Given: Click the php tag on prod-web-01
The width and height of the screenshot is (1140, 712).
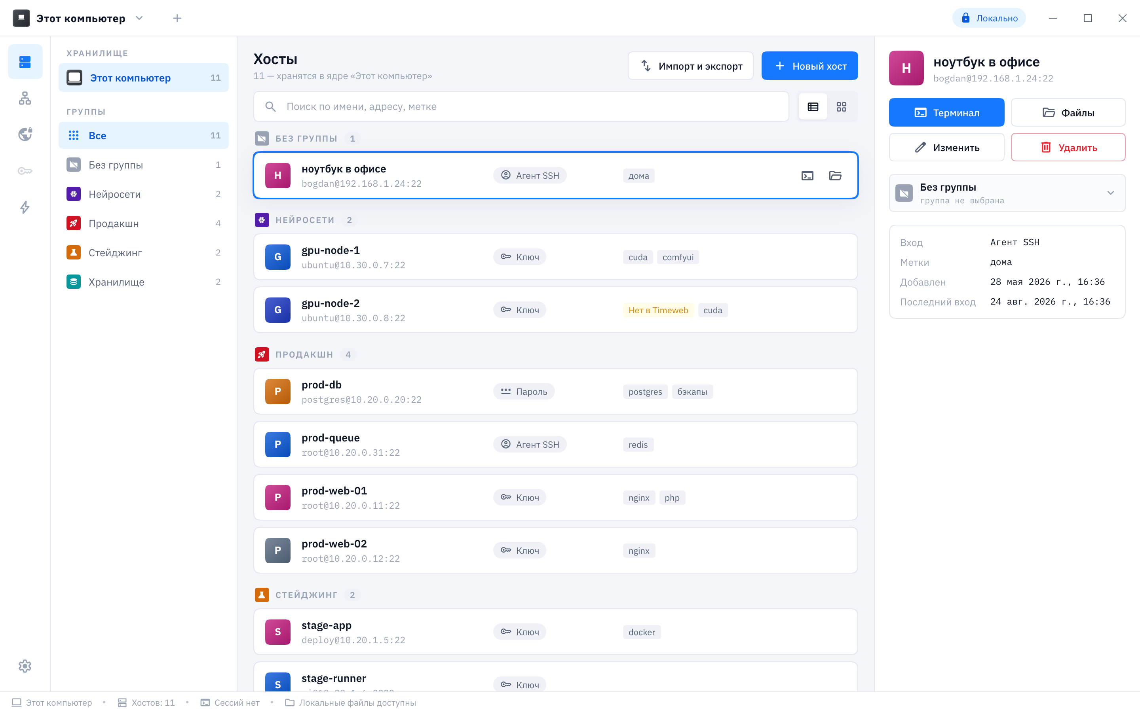Looking at the screenshot, I should pyautogui.click(x=672, y=498).
